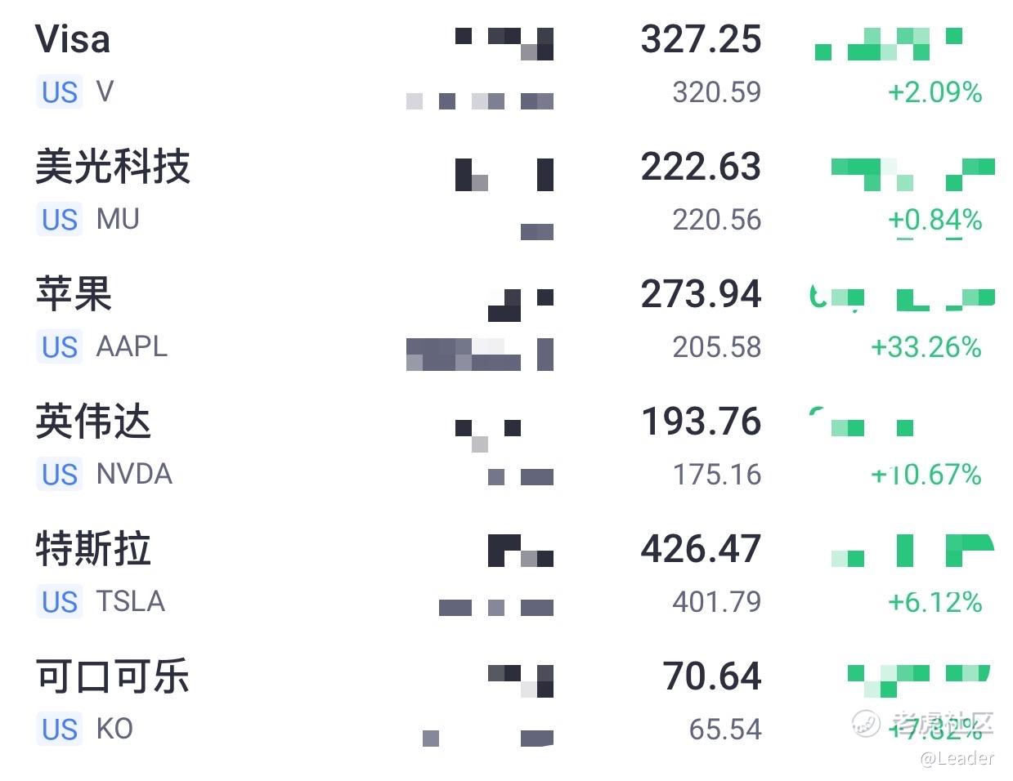This screenshot has width=1013, height=781.
Task: Click the US badge next to AAPL
Action: point(60,347)
